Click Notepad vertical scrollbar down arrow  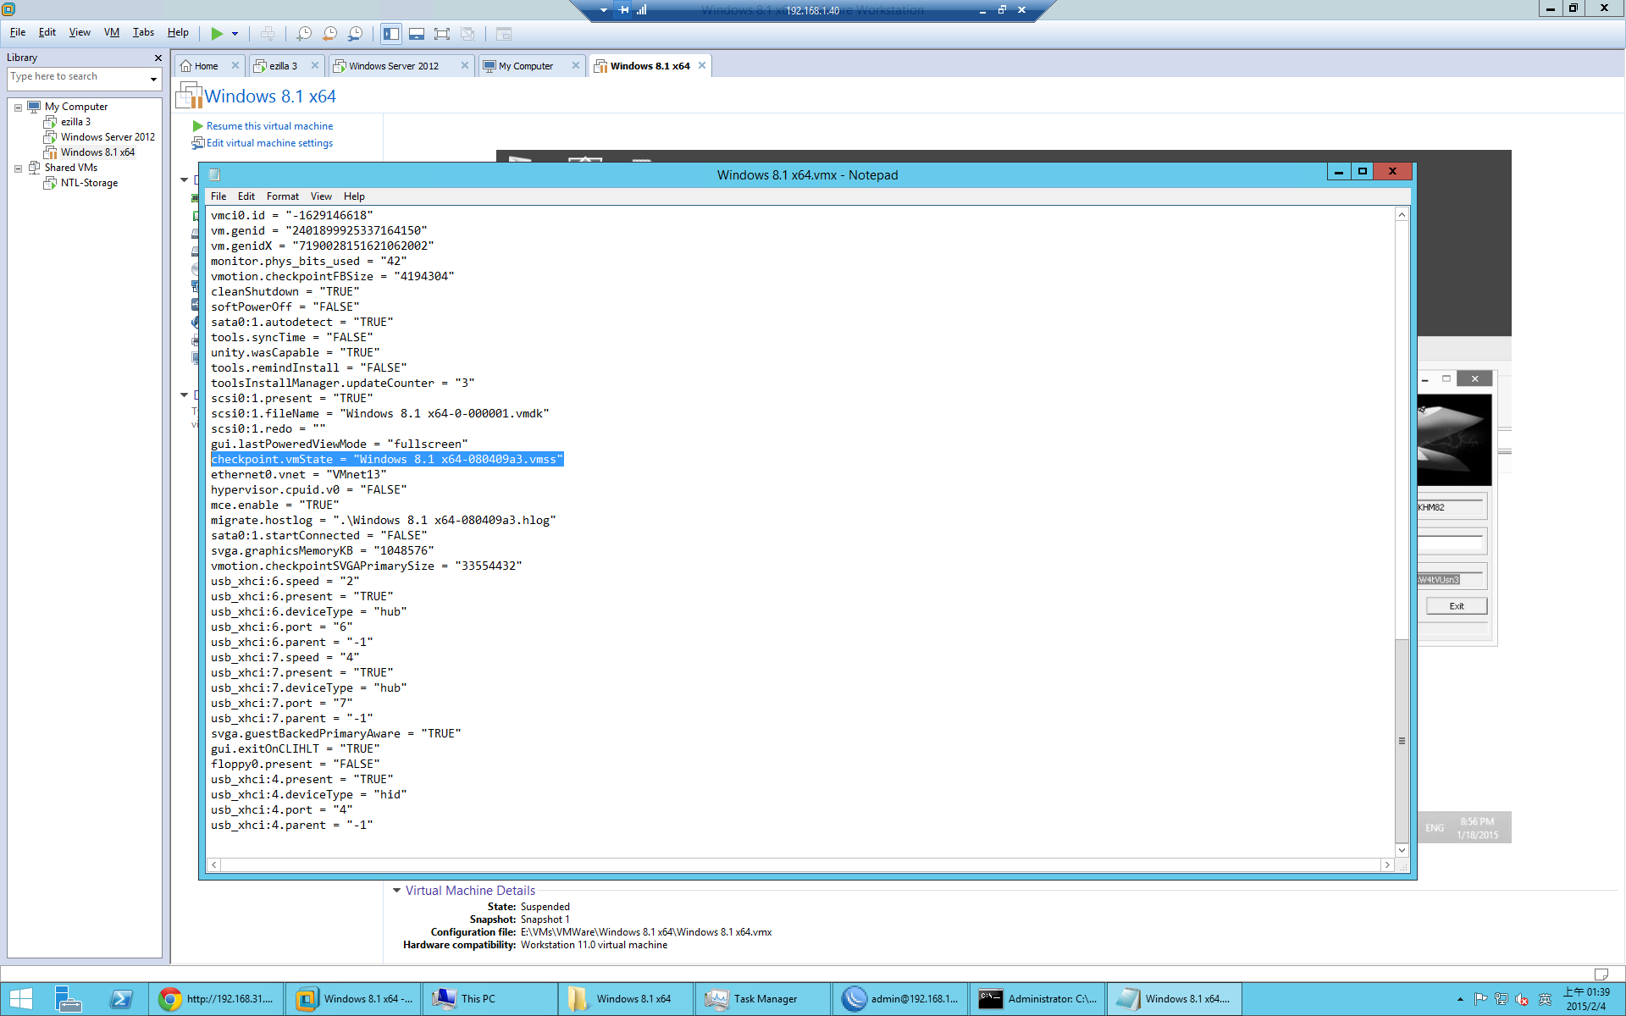click(1402, 850)
